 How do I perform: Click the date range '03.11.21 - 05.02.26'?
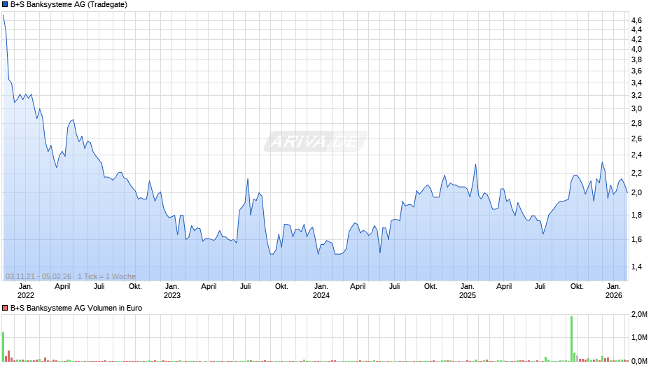38,276
